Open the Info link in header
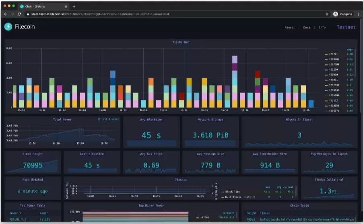This screenshot has width=363, height=224. click(322, 27)
